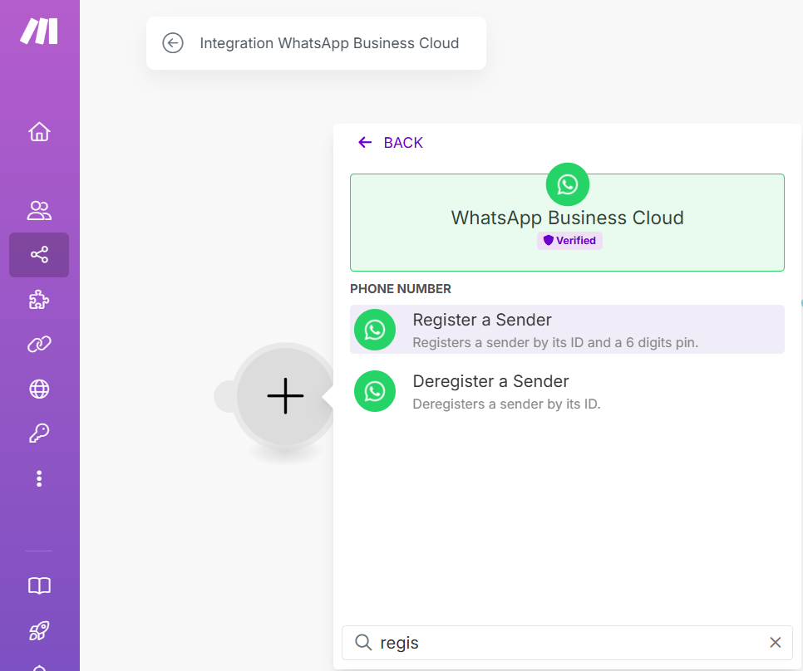The width and height of the screenshot is (803, 671).
Task: Click the PHONE NUMBER section label
Action: click(x=401, y=289)
